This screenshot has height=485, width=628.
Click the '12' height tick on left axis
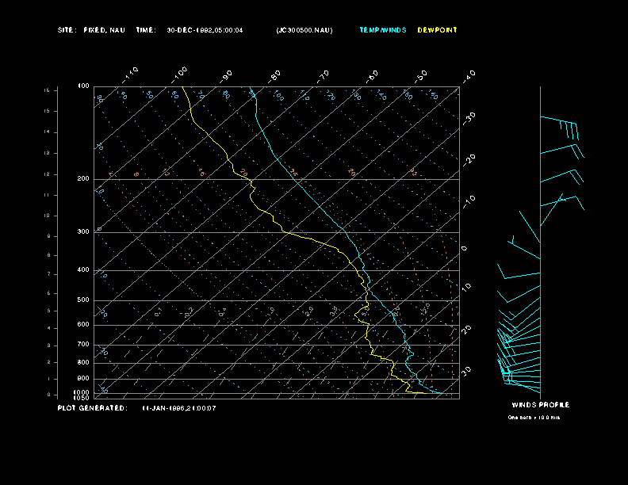[47, 174]
